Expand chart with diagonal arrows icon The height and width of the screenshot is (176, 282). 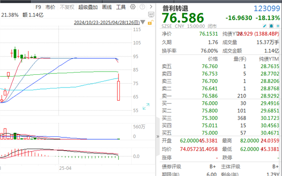(x=146, y=106)
